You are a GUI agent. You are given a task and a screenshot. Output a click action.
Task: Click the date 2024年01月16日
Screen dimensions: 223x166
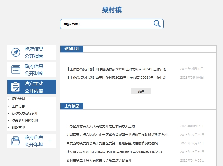pyautogui.click(x=192, y=69)
